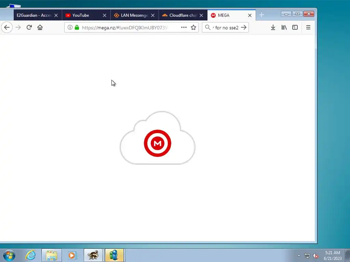This screenshot has height=262, width=350.
Task: Close the MEGA tab
Action: pyautogui.click(x=250, y=15)
